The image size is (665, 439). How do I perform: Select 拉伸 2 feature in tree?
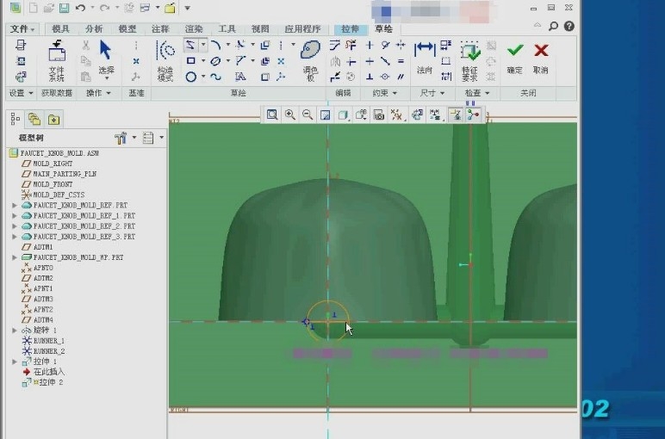[51, 382]
